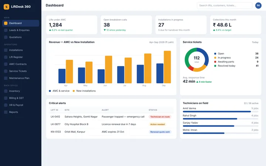Viewport: 266px width, 166px height.
Task: Click the AMC Contracts sidebar icon
Action: (x=6, y=64)
